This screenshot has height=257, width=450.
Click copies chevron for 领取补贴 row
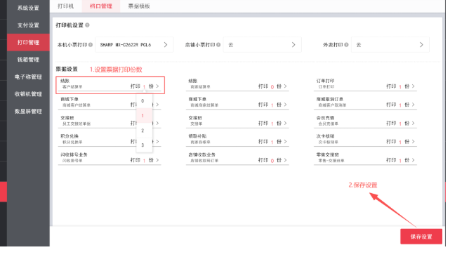tap(285, 142)
